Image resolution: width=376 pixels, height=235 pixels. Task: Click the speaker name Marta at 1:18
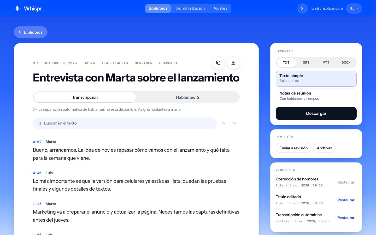click(51, 204)
